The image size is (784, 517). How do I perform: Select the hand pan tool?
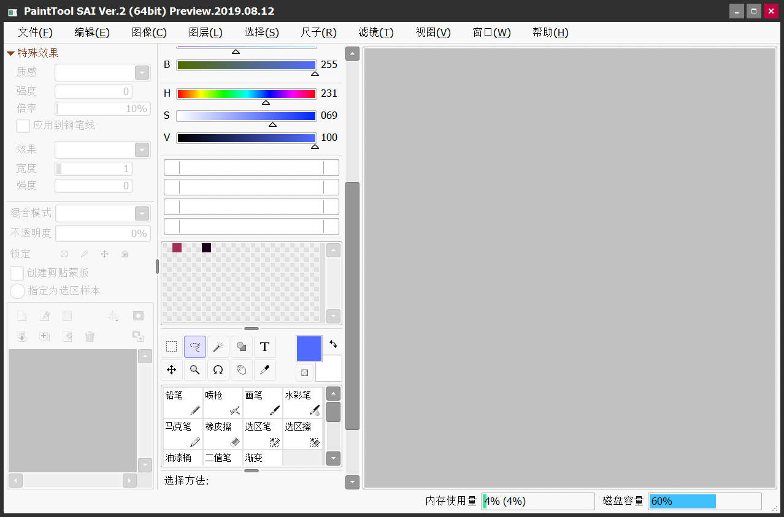click(242, 370)
